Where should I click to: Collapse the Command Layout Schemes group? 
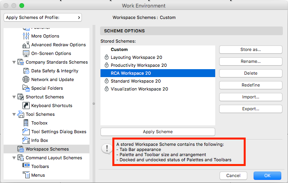pyautogui.click(x=14, y=158)
